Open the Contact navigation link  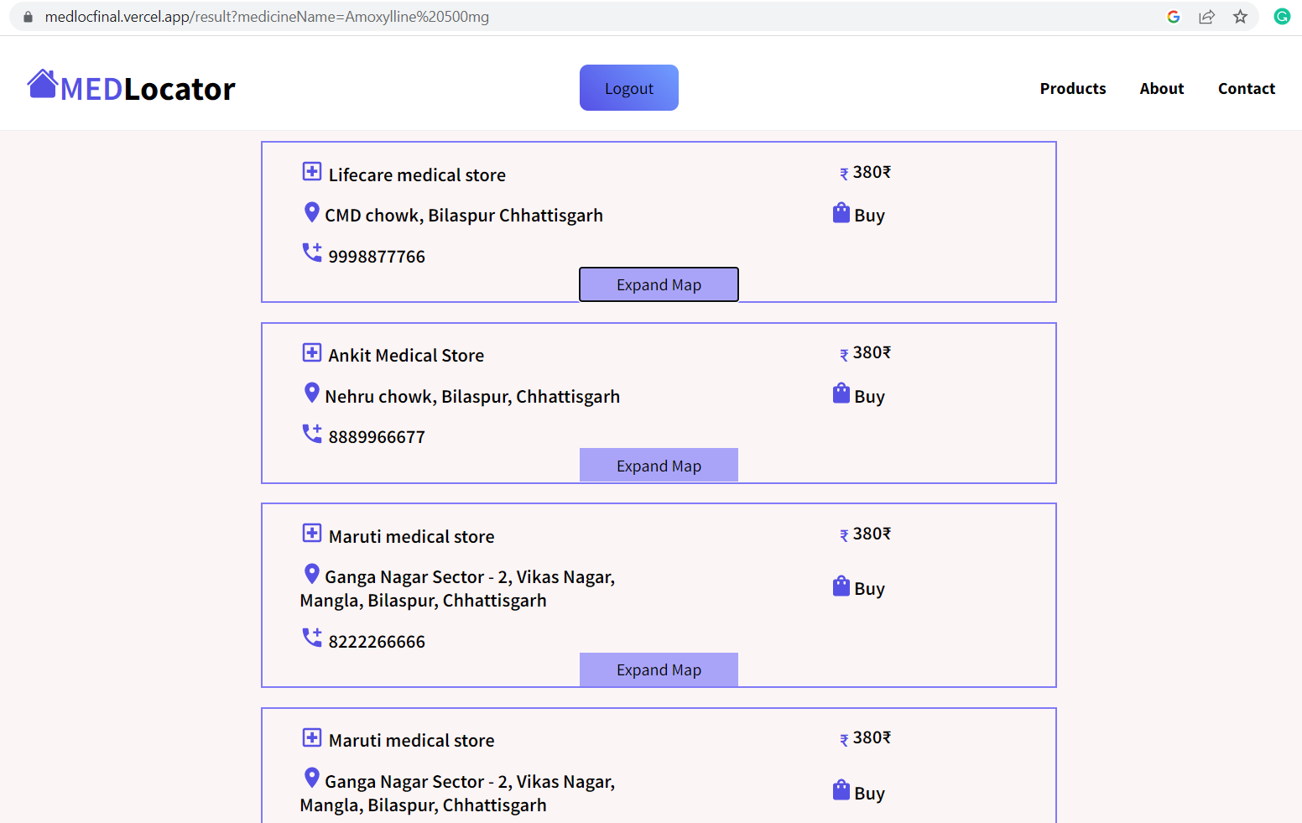[1246, 88]
